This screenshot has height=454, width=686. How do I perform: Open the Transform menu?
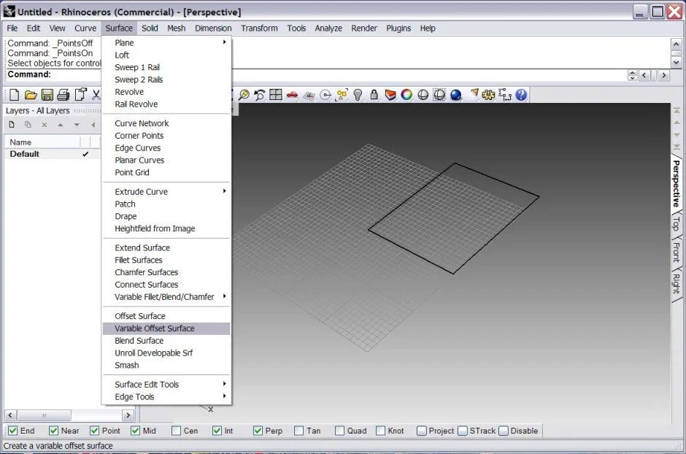pyautogui.click(x=259, y=28)
